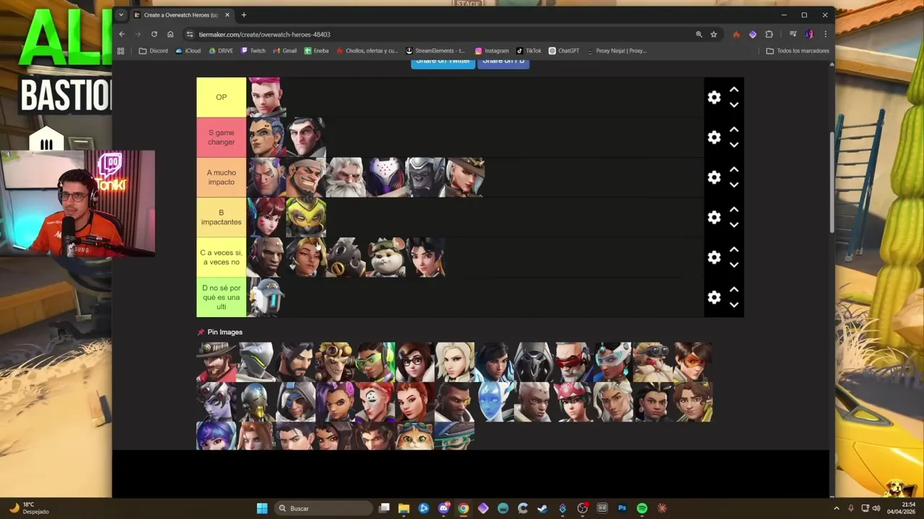Move C a veces si row up
Screen dimensions: 924x519
pyautogui.click(x=733, y=249)
